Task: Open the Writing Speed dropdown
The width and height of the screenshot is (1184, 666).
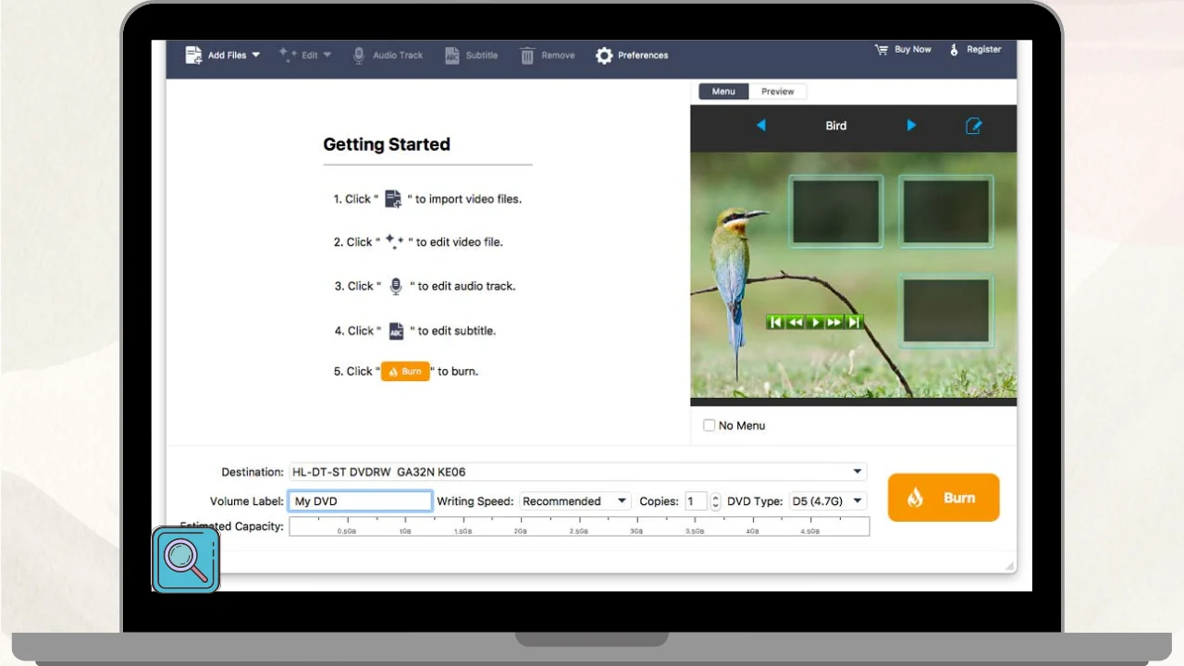Action: (622, 501)
